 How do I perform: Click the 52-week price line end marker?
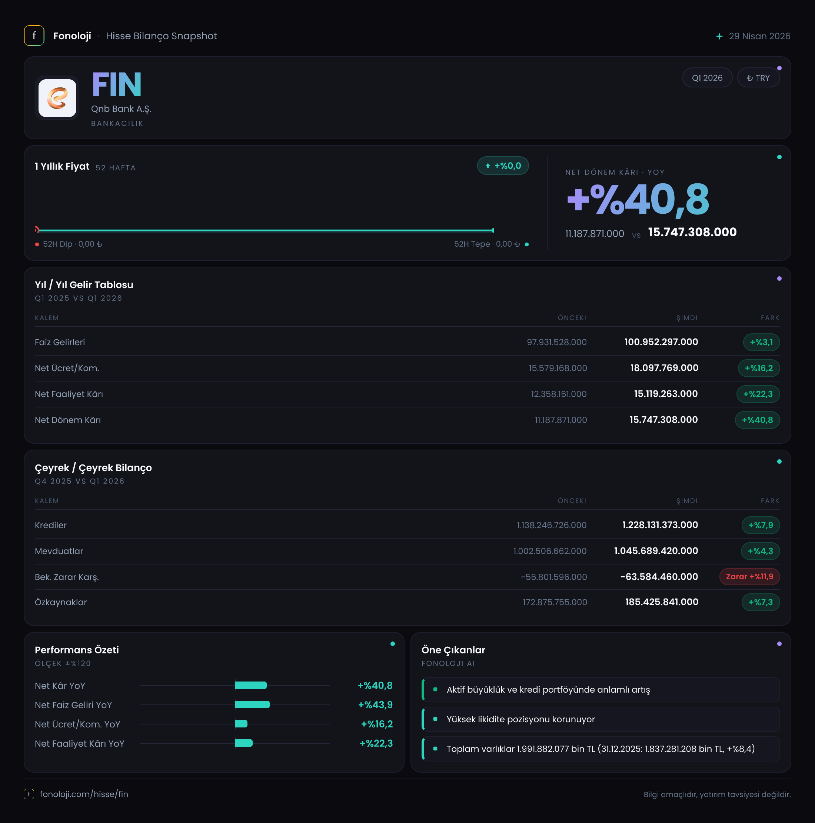[x=493, y=230]
